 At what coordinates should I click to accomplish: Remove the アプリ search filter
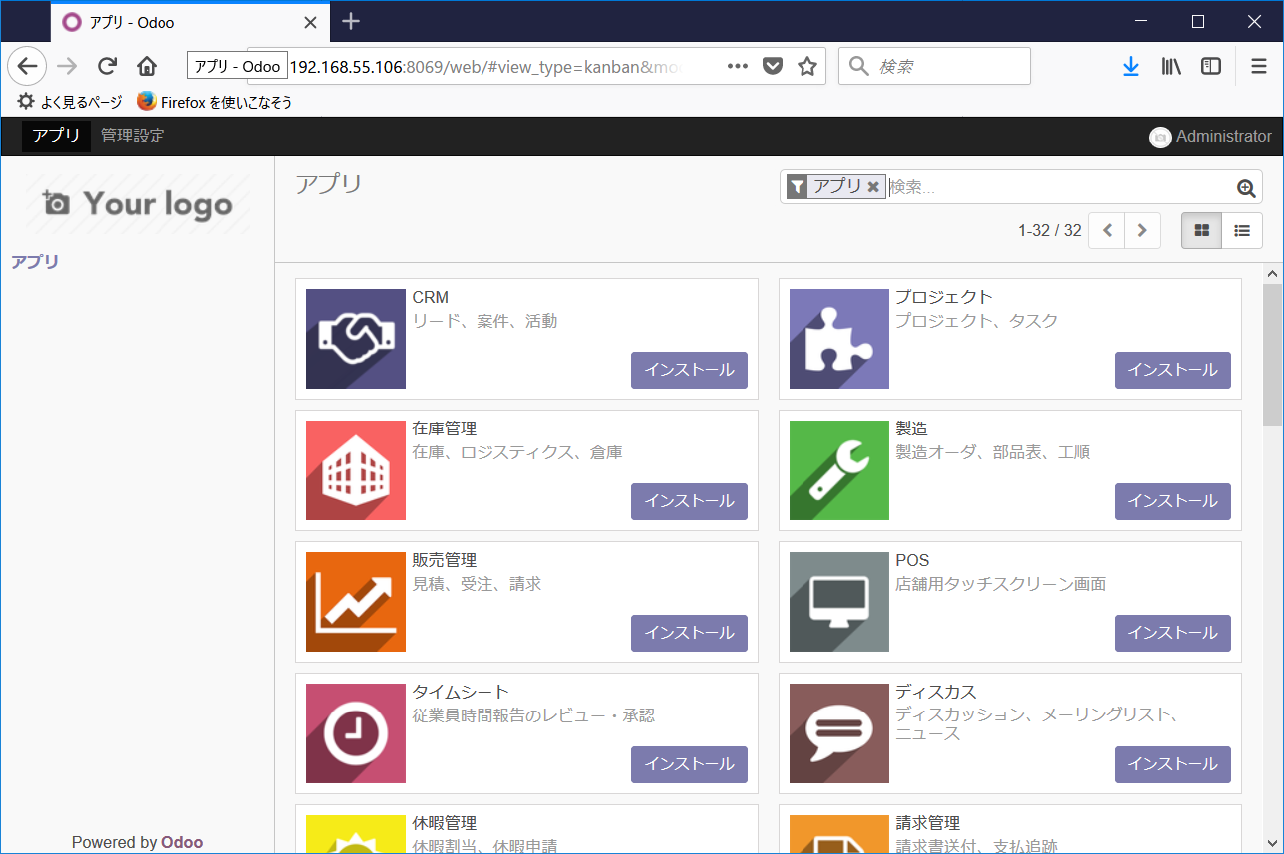click(873, 186)
